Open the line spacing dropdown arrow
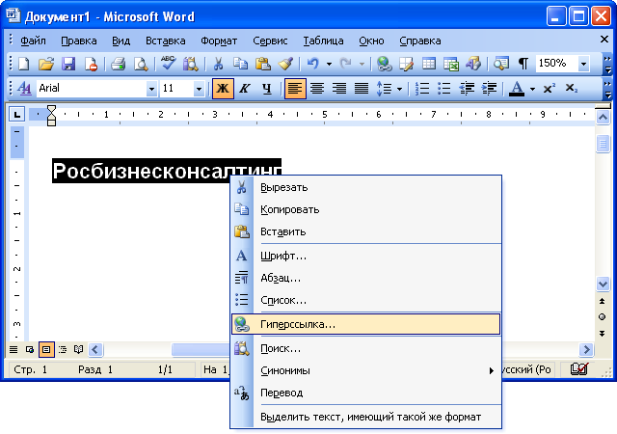This screenshot has height=434, width=617. [400, 89]
